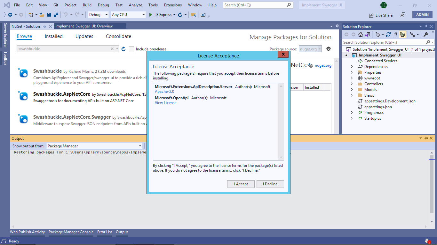The image size is (437, 245).
Task: Expand the Dependencies node
Action: point(352,67)
